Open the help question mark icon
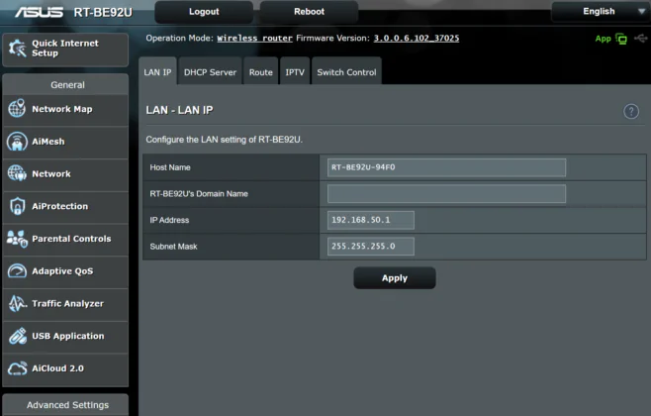 pos(631,111)
